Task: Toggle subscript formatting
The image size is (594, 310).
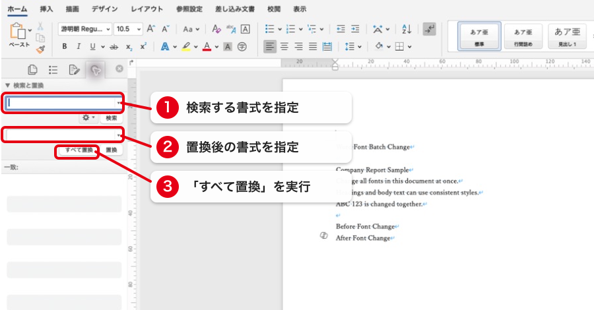Action: (x=129, y=47)
